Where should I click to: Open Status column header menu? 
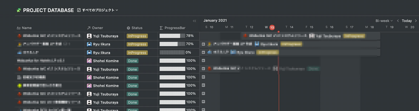point(135,28)
